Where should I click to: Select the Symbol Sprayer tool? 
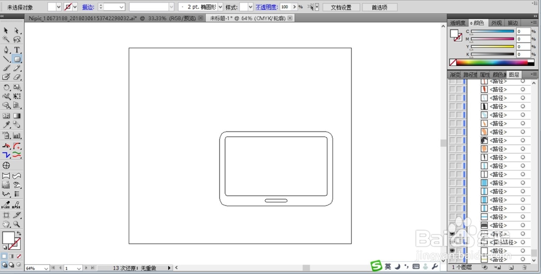coord(6,135)
